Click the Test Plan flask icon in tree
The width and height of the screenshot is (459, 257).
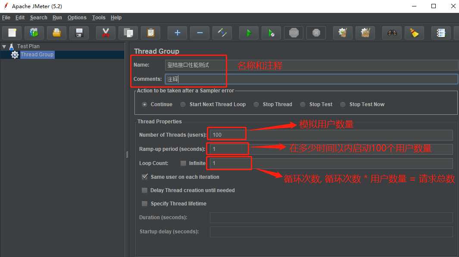tap(11, 46)
